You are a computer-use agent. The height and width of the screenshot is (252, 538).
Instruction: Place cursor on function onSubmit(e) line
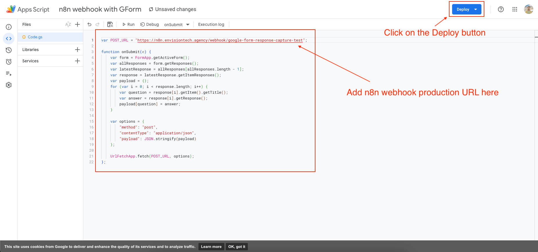126,52
